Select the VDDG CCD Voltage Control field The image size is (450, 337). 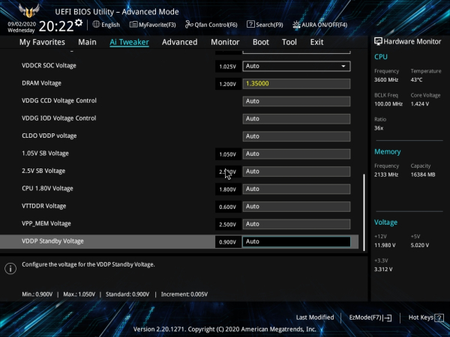click(x=296, y=101)
